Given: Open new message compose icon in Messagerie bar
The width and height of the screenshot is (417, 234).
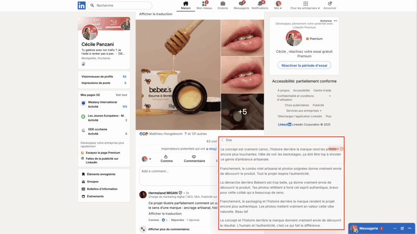Looking at the screenshot, I should click(402, 228).
